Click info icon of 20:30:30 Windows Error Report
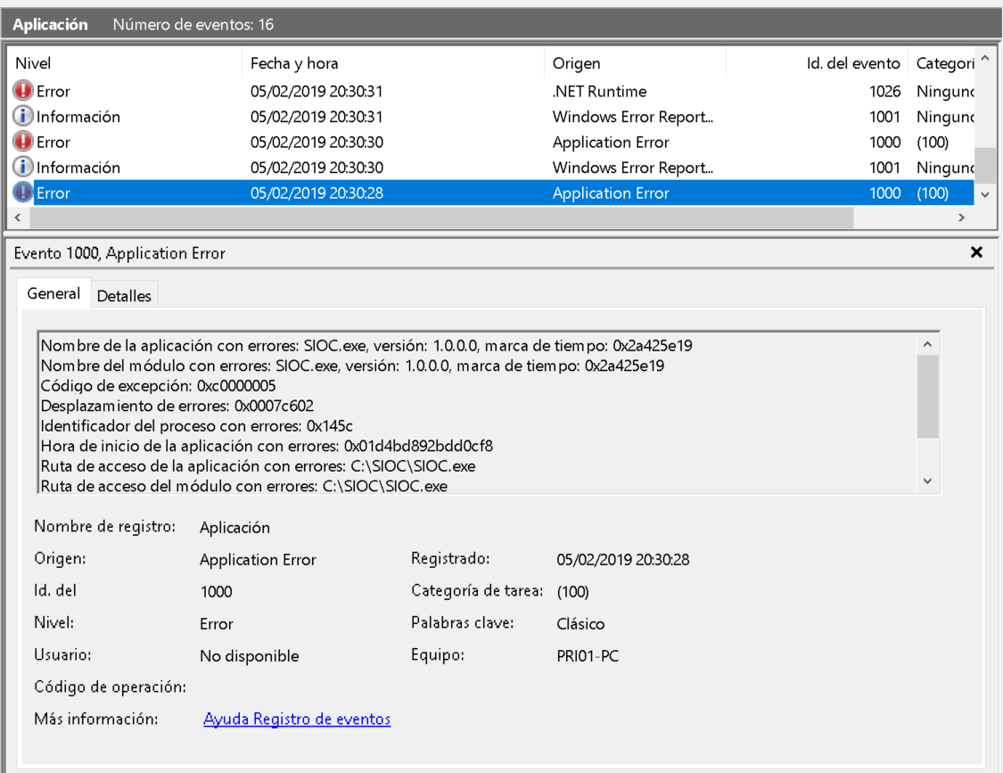Screen dimensions: 1003x773 (23, 168)
